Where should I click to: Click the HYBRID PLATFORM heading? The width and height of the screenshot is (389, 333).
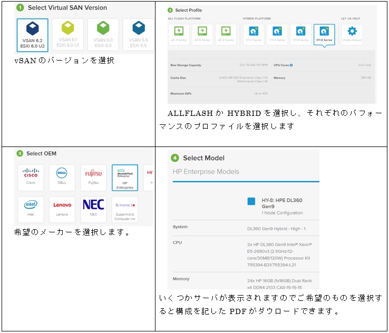[257, 18]
